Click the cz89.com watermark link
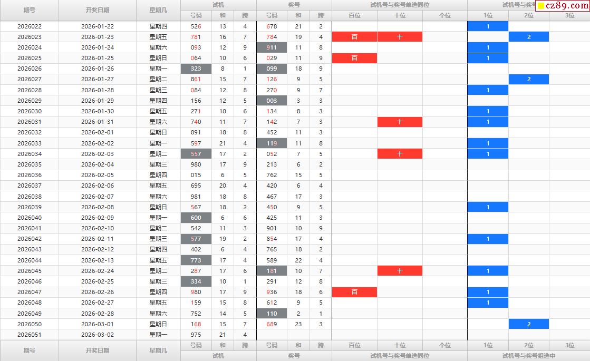Image resolution: width=590 pixels, height=361 pixels. [x=562, y=5]
